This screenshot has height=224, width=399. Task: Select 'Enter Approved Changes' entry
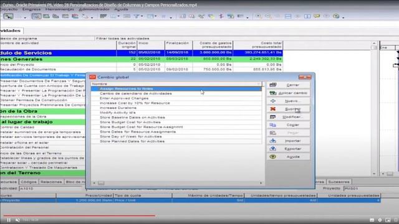click(x=176, y=98)
